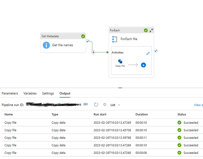Open the Variables tab
This screenshot has height=159, width=203.
(30, 93)
